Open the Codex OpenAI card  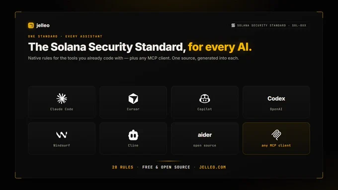point(276,102)
